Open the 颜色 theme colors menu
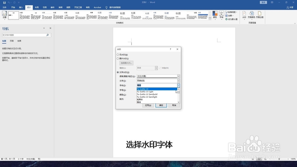This screenshot has width=297, height=167. pyautogui.click(x=215, y=15)
